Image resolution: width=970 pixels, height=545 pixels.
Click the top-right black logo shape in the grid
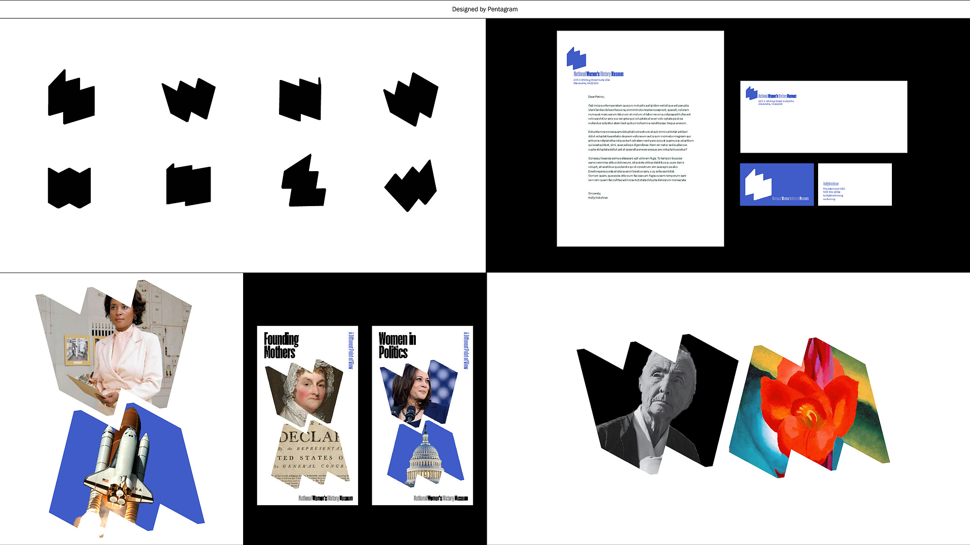pos(411,99)
